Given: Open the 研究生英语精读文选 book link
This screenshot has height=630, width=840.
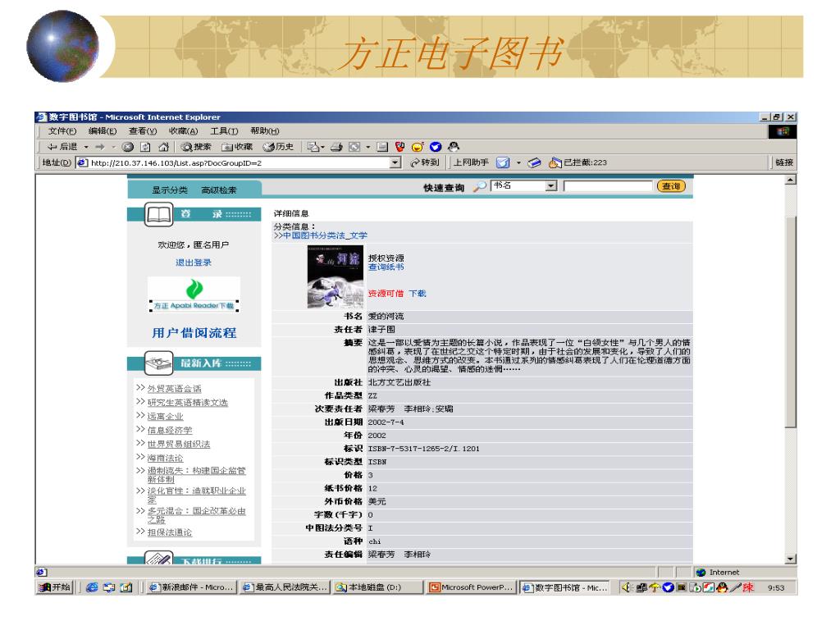Looking at the screenshot, I should [x=188, y=402].
